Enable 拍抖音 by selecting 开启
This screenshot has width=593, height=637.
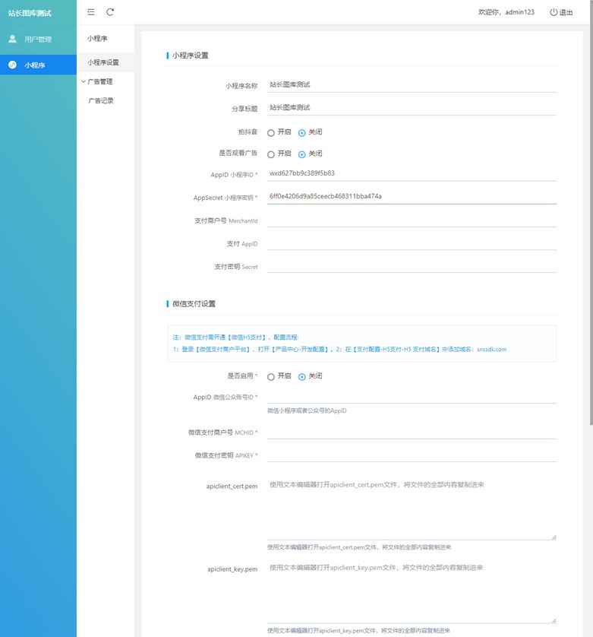tap(271, 132)
